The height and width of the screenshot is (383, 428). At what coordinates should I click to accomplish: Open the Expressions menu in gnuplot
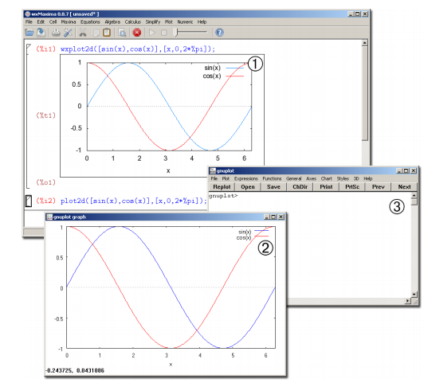tap(246, 178)
